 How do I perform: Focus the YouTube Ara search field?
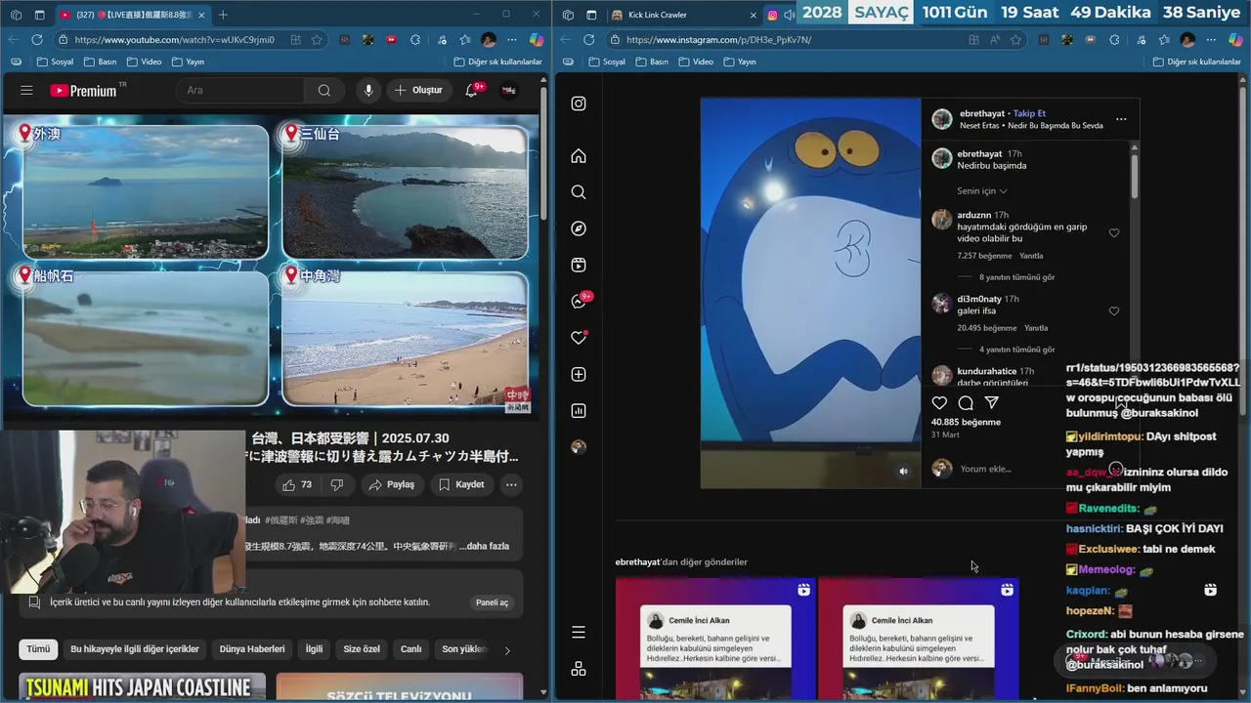click(241, 90)
